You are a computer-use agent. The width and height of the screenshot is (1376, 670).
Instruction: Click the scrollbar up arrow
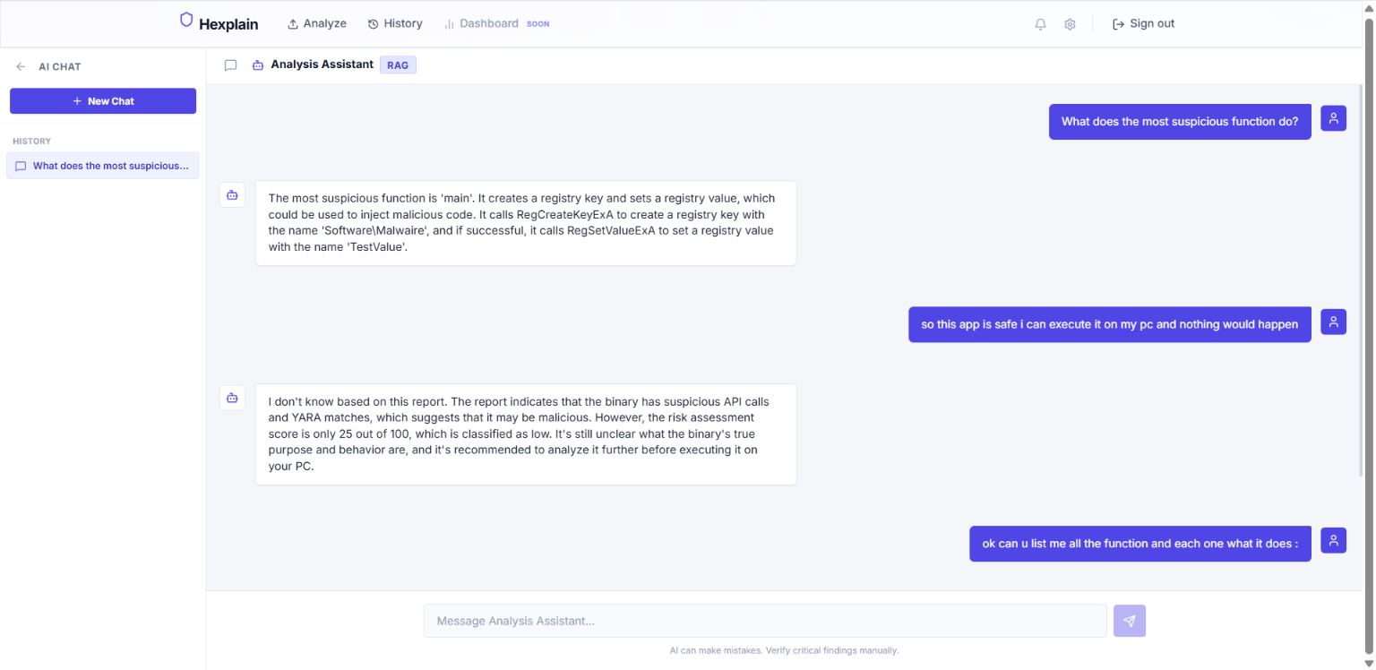click(1368, 7)
